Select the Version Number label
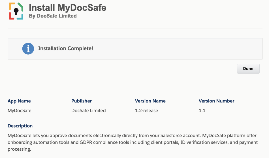 pyautogui.click(x=217, y=101)
